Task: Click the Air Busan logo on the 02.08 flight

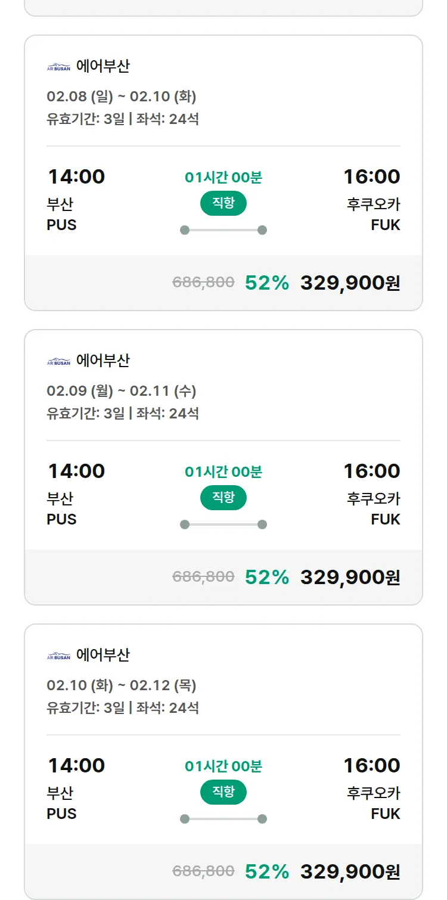Action: [x=58, y=67]
